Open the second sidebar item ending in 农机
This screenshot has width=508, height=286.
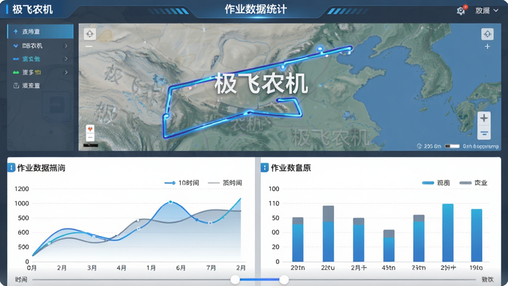(x=41, y=46)
